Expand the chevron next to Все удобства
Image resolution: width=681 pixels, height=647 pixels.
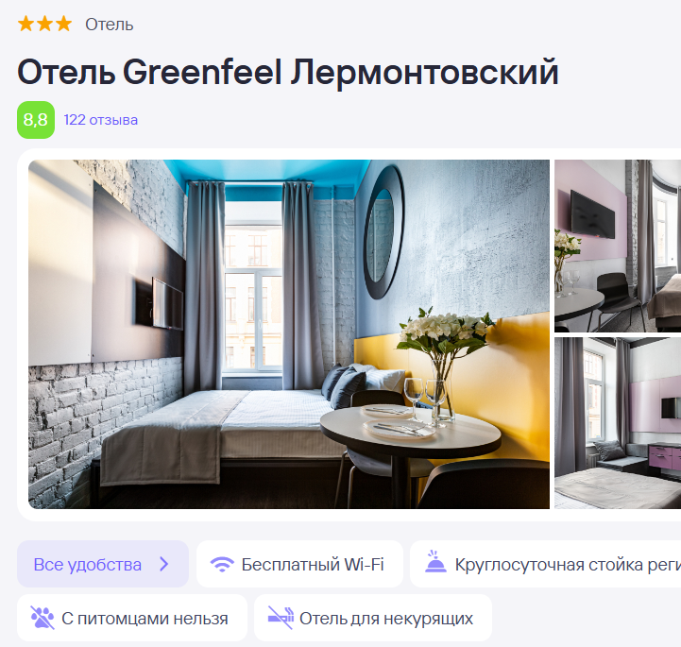click(x=163, y=564)
